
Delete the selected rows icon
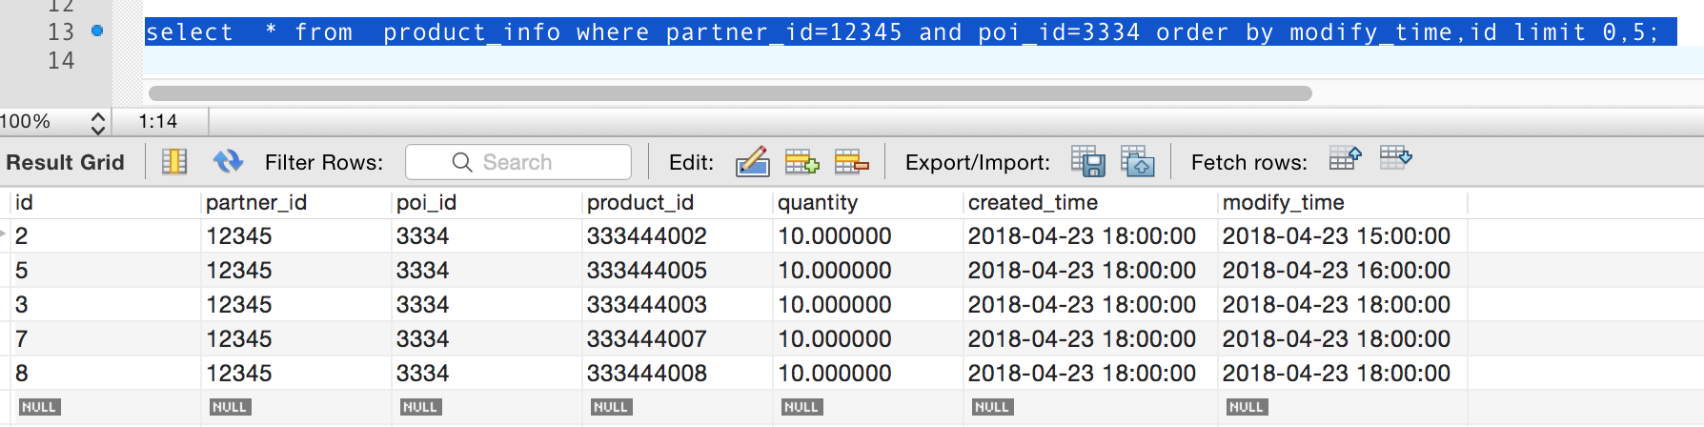tap(851, 162)
